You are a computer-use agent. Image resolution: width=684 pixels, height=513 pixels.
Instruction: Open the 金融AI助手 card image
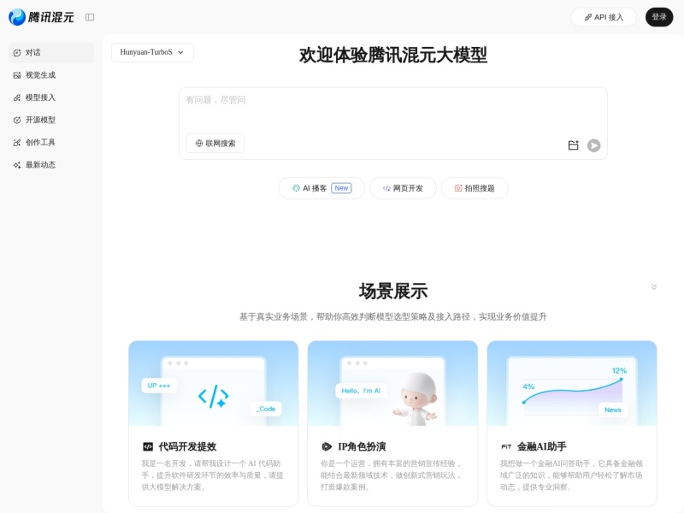pos(572,383)
